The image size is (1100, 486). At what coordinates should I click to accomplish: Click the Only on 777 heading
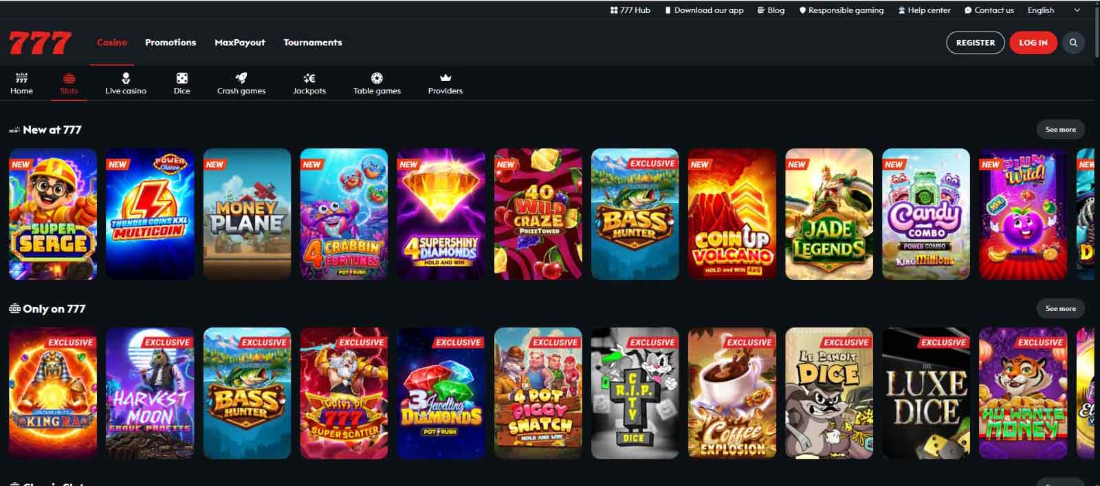pyautogui.click(x=54, y=309)
